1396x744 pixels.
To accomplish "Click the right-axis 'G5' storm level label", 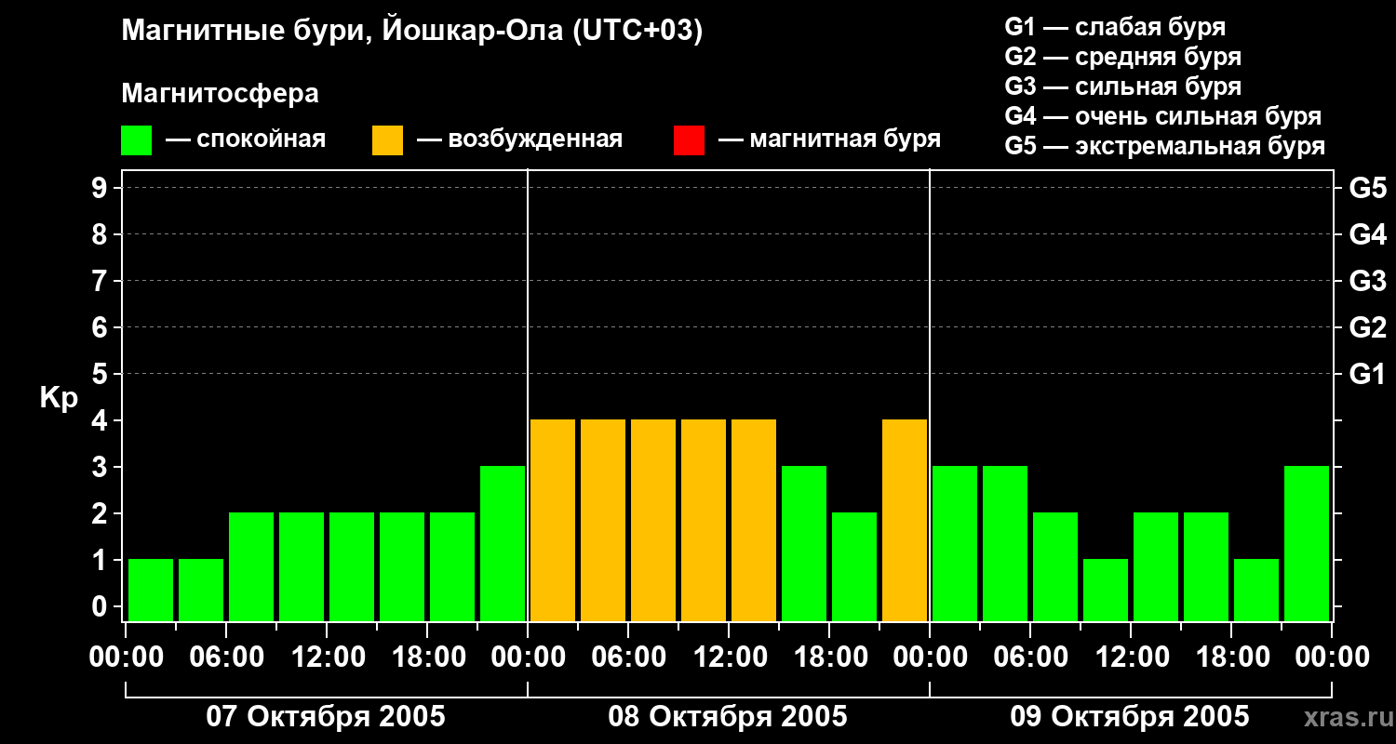I will [1368, 188].
